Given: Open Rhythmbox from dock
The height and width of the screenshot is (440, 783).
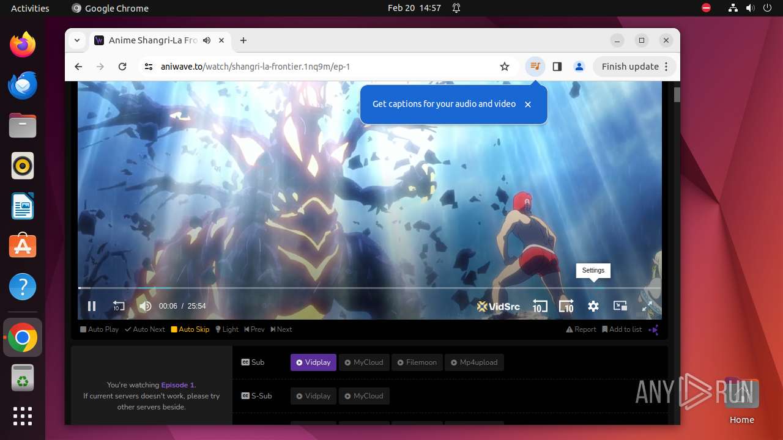Looking at the screenshot, I should tap(23, 166).
